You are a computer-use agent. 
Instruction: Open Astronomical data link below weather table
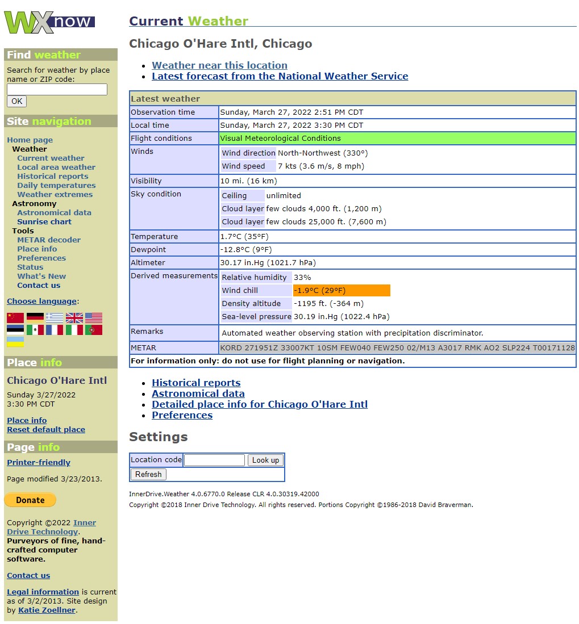[x=198, y=394]
